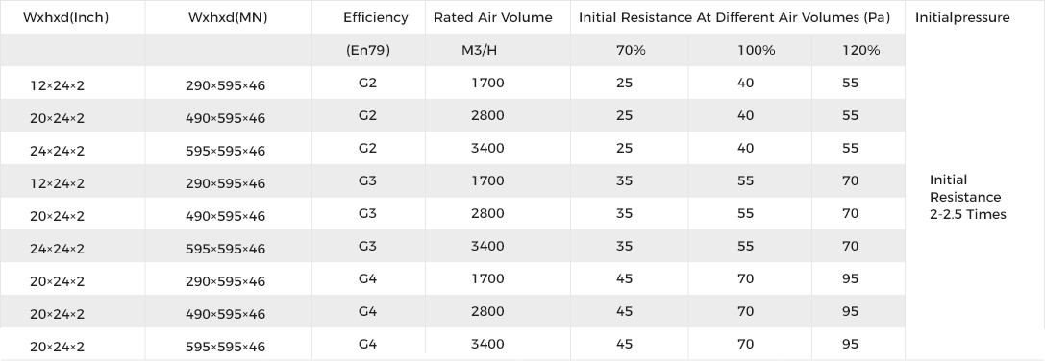Select the 120% subheader cell
The width and height of the screenshot is (1045, 361).
(861, 50)
